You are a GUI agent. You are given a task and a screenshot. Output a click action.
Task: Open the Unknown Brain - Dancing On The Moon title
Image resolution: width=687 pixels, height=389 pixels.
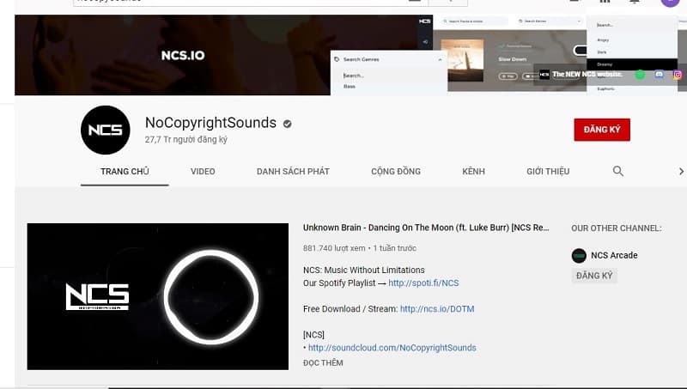(426, 228)
